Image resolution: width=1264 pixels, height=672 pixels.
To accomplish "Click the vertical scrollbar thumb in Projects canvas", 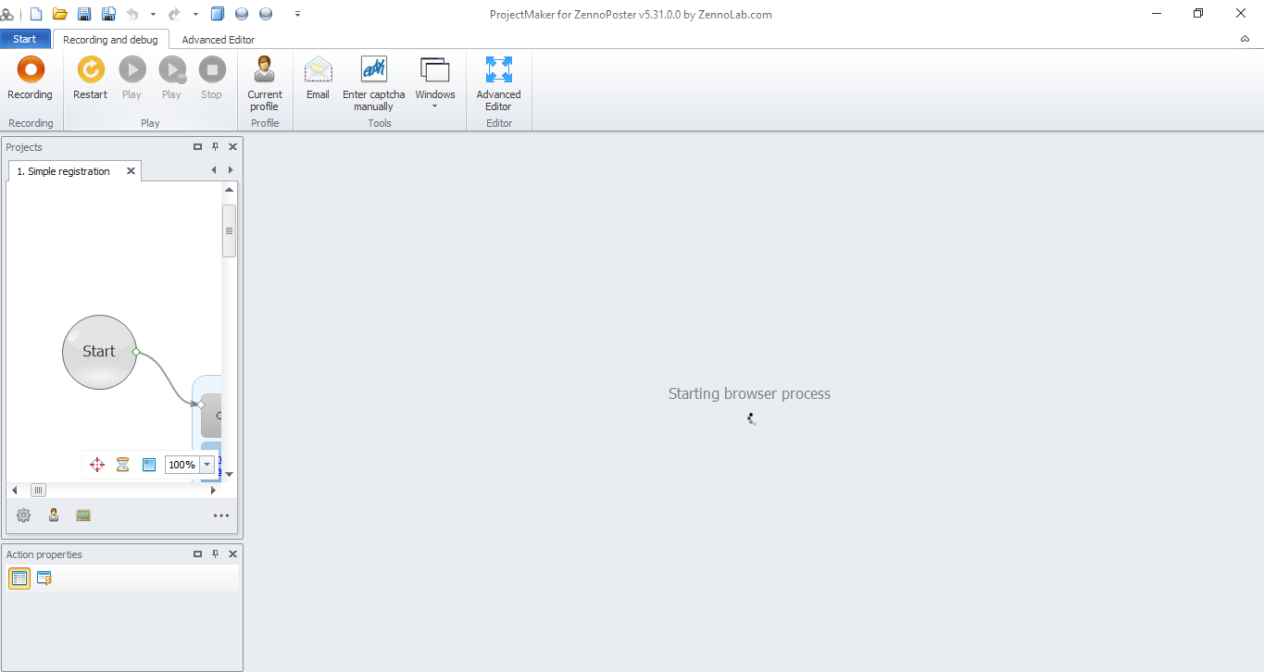I will point(229,230).
